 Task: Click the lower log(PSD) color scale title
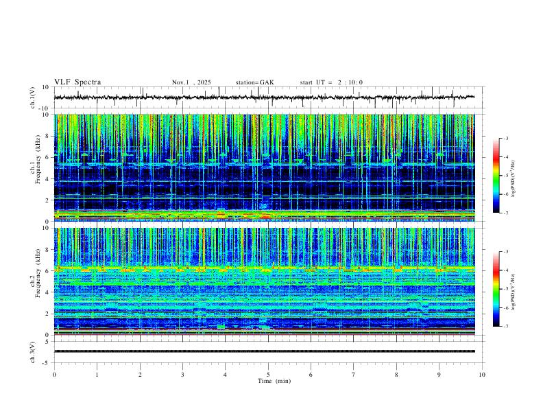coord(514,292)
